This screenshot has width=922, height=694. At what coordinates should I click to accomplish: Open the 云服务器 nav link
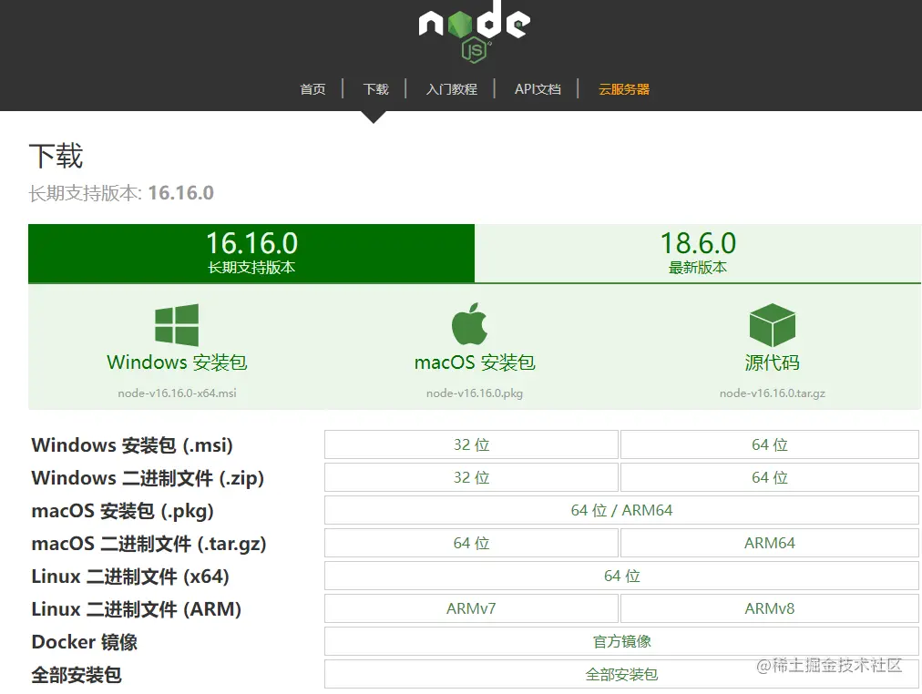(x=624, y=89)
